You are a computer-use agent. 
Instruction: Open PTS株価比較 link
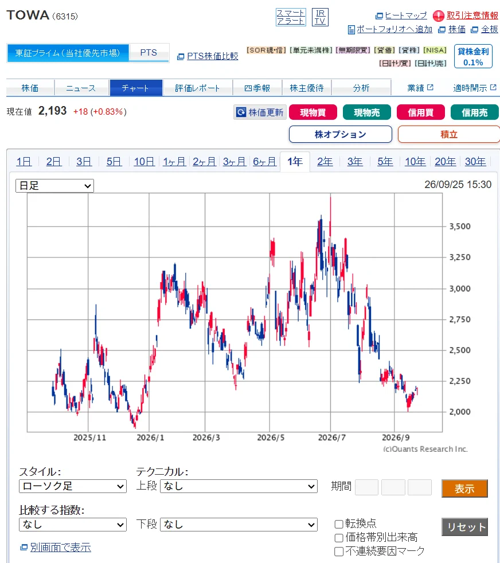click(212, 56)
